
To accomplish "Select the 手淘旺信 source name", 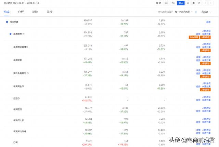I will [x=17, y=109].
